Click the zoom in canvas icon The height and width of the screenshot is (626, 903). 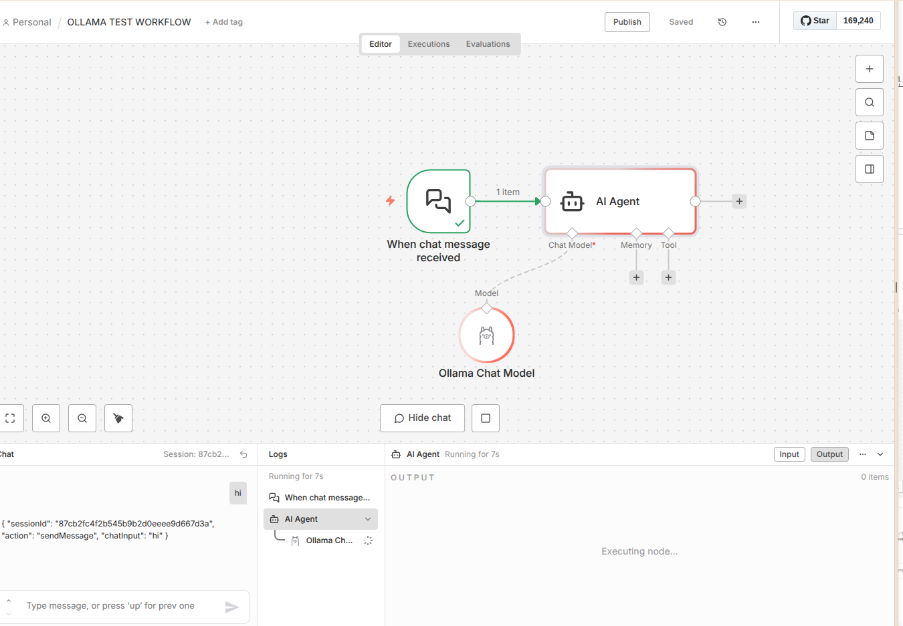tap(46, 418)
